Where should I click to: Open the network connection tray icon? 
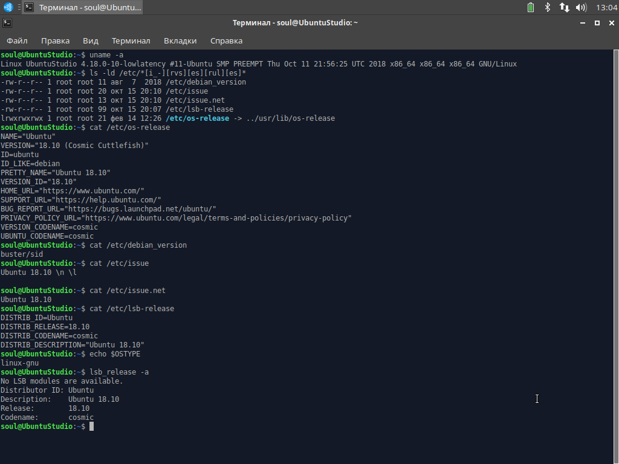564,7
